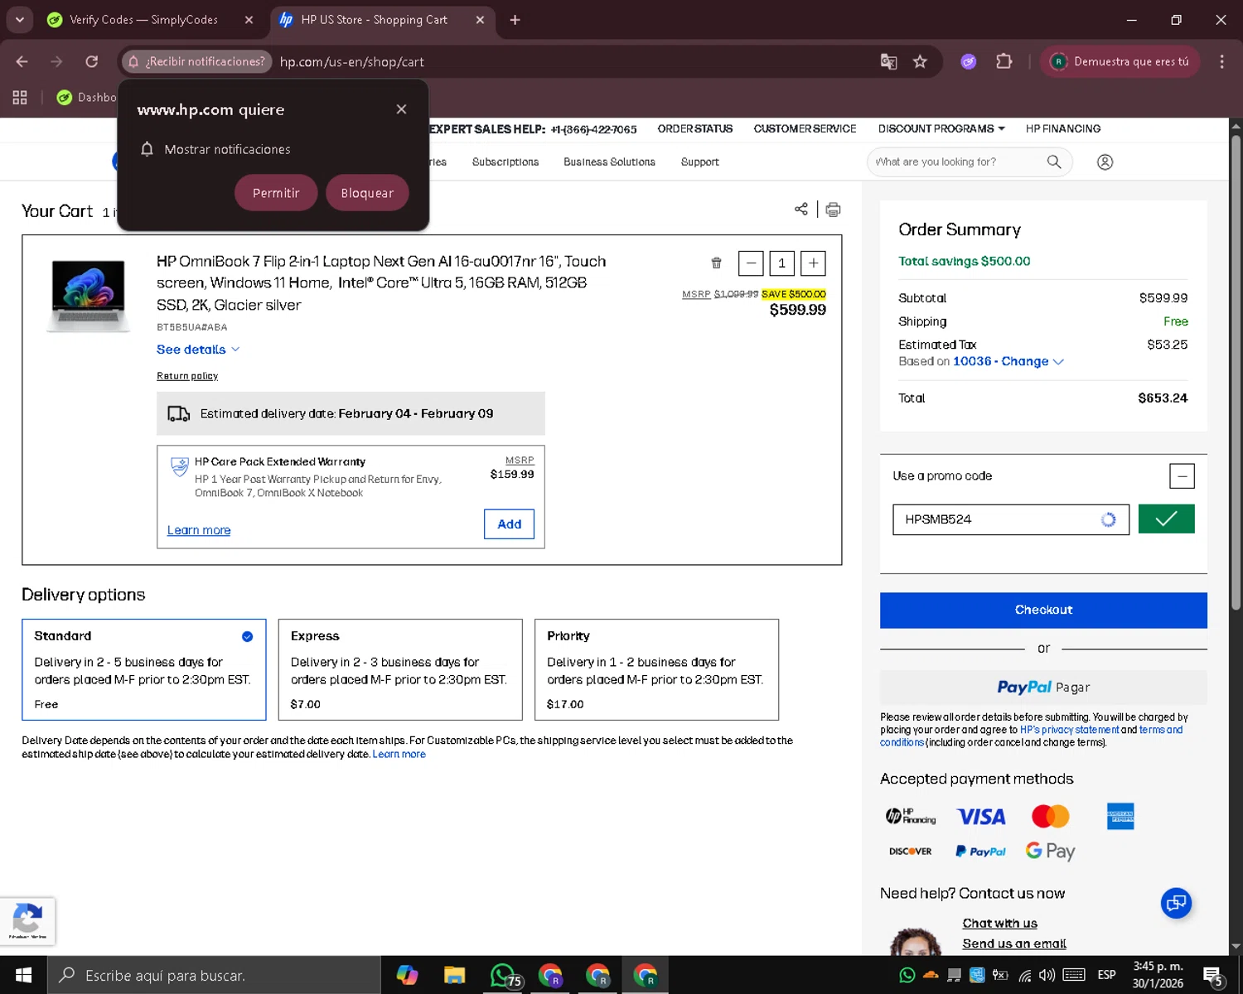1243x994 pixels.
Task: Click 'Chat with us' link
Action: coord(999,924)
